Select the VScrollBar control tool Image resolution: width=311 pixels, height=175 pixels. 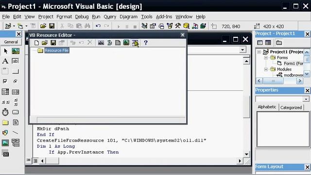16,102
